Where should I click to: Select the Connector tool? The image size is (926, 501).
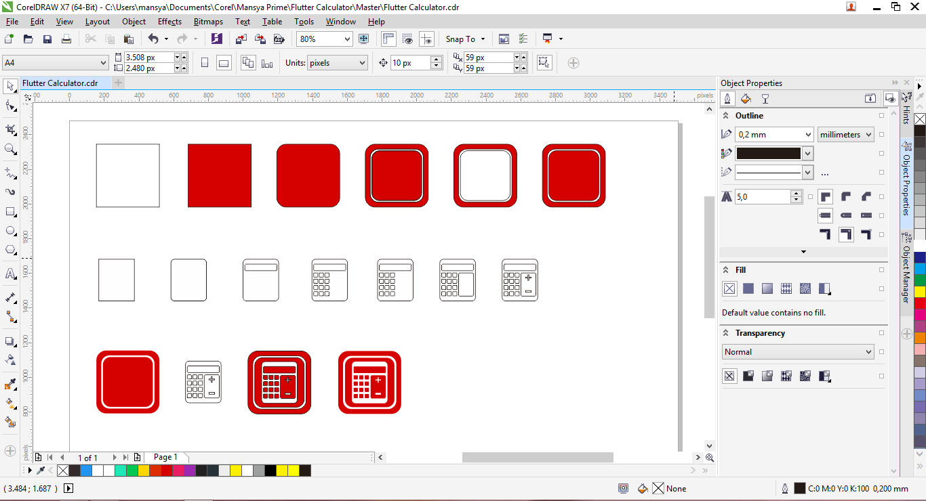pyautogui.click(x=10, y=316)
